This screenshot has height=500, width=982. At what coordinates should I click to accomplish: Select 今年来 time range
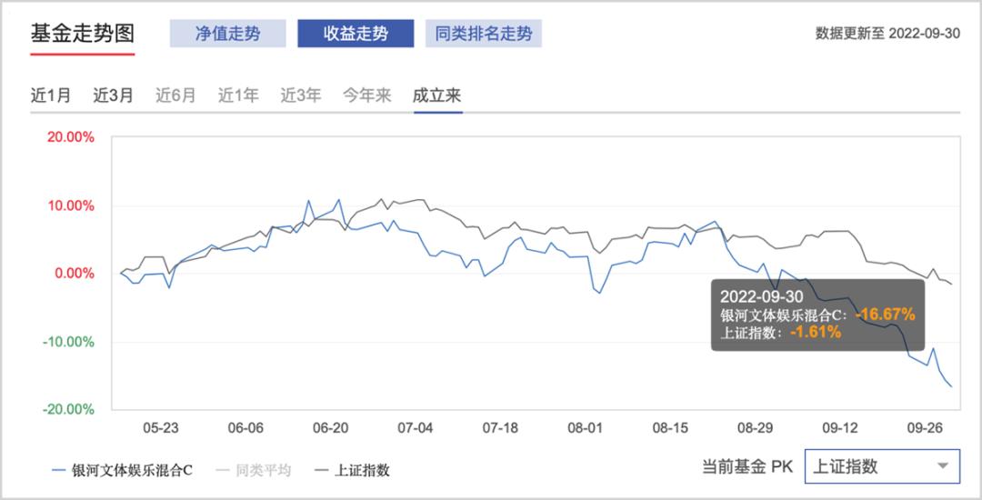366,95
